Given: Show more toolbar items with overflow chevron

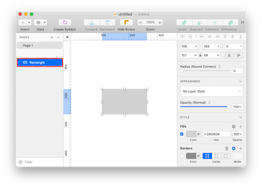Looking at the screenshot, I should (242, 23).
